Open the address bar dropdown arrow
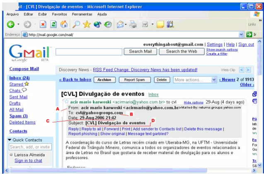The height and width of the screenshot is (174, 264). (241, 34)
